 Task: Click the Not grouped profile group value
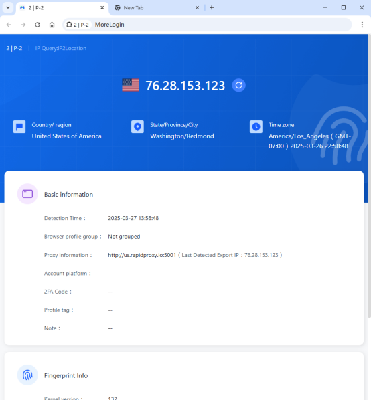click(124, 237)
